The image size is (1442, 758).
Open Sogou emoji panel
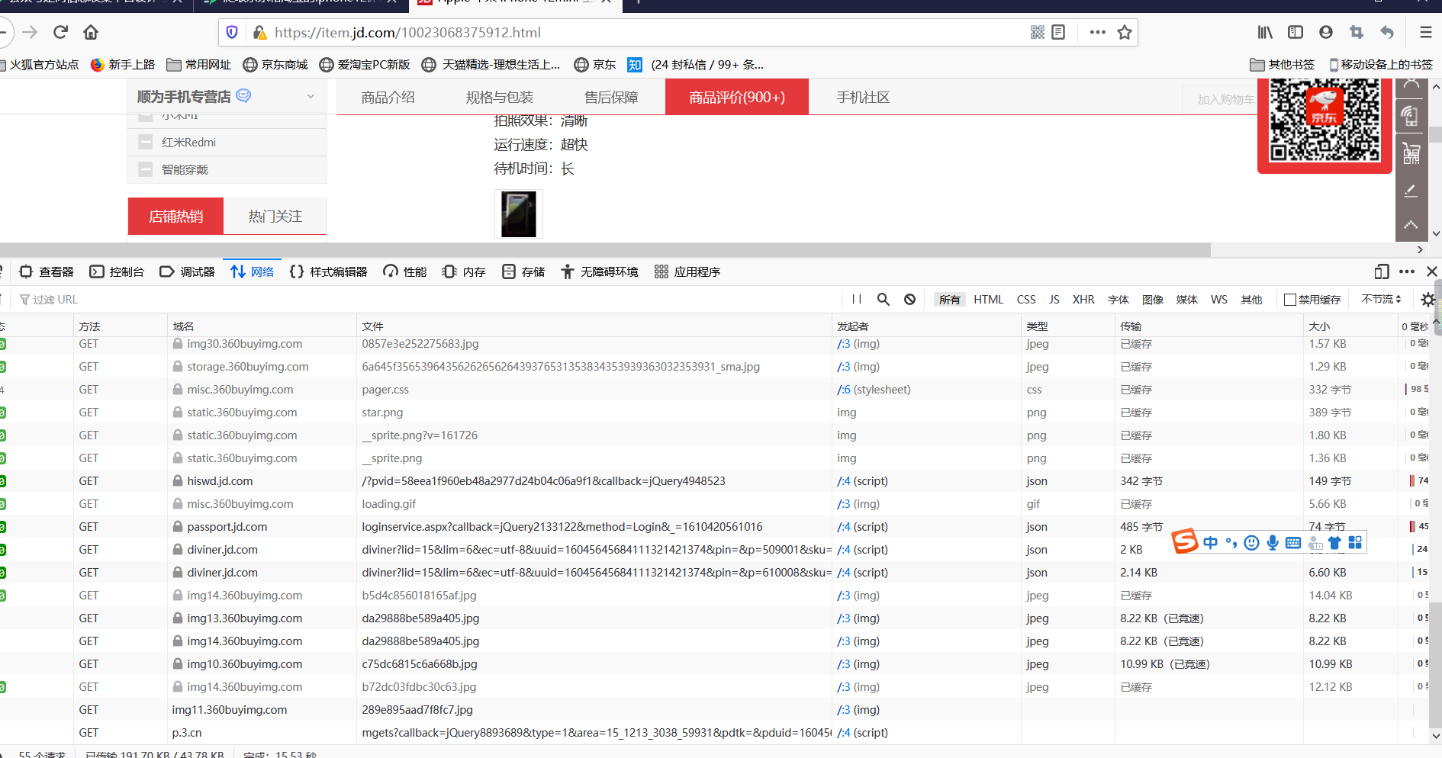pyautogui.click(x=1251, y=543)
